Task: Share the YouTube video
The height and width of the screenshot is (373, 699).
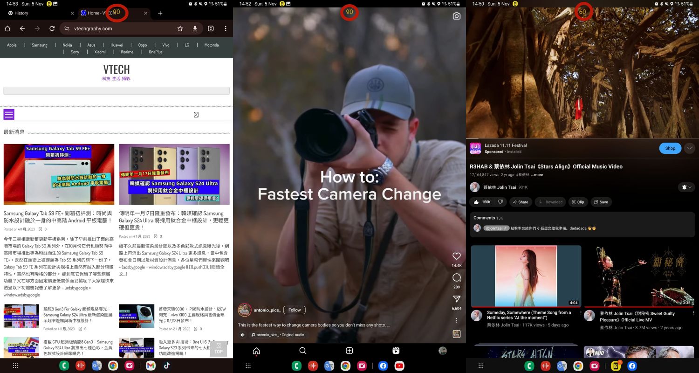Action: (x=521, y=202)
